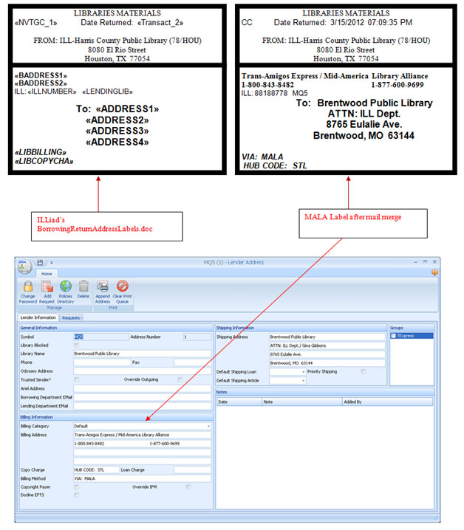Image resolution: width=464 pixels, height=530 pixels.
Task: Click the Loan Charge field
Action: [x=193, y=469]
